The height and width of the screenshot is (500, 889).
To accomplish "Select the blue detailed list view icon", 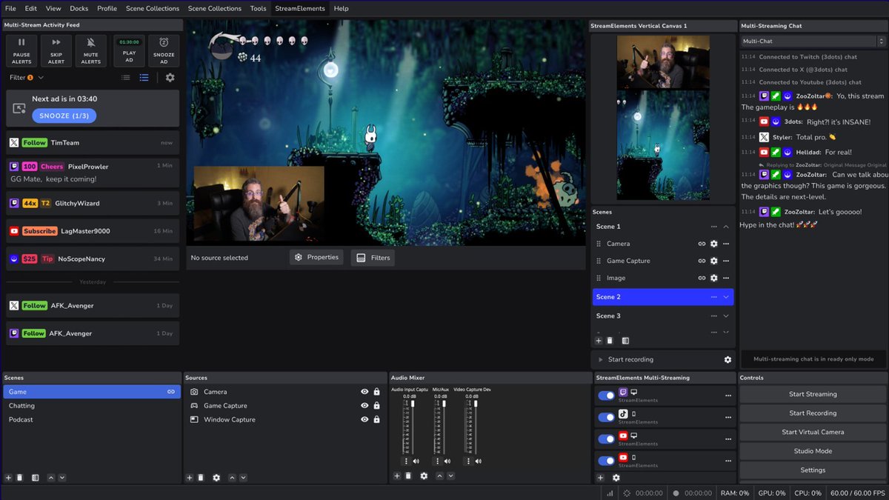I will pyautogui.click(x=144, y=77).
